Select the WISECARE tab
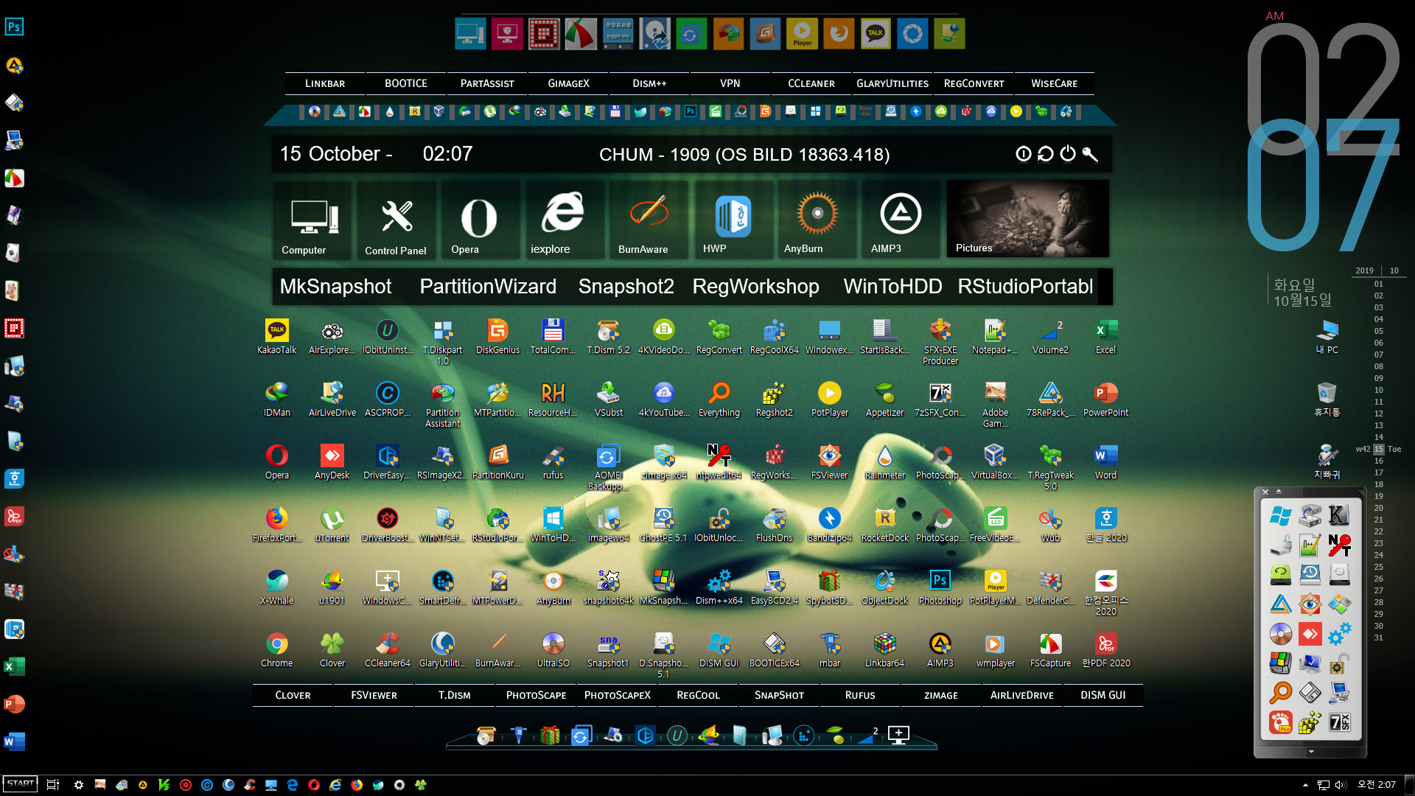 click(1055, 83)
